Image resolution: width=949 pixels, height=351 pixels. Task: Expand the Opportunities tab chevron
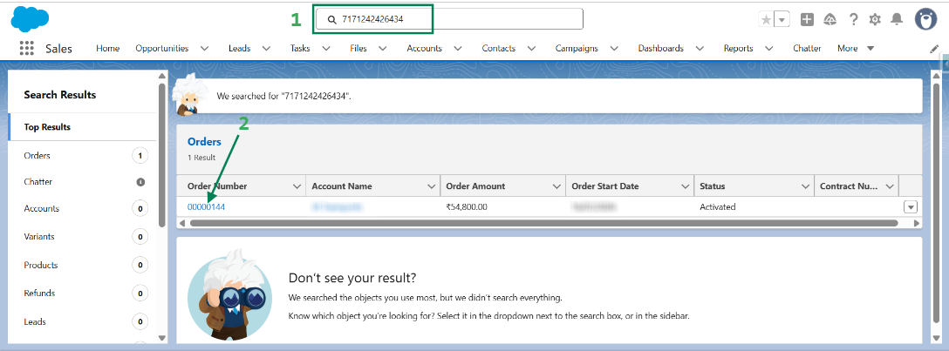pos(205,48)
